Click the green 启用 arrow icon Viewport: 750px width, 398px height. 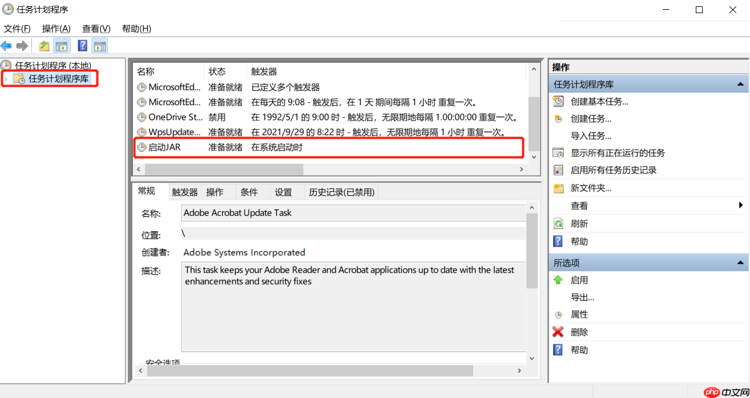tap(559, 280)
